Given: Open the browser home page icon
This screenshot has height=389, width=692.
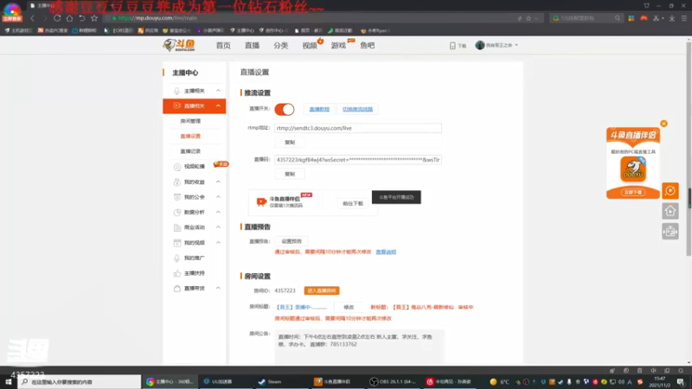Looking at the screenshot, I should [69, 18].
